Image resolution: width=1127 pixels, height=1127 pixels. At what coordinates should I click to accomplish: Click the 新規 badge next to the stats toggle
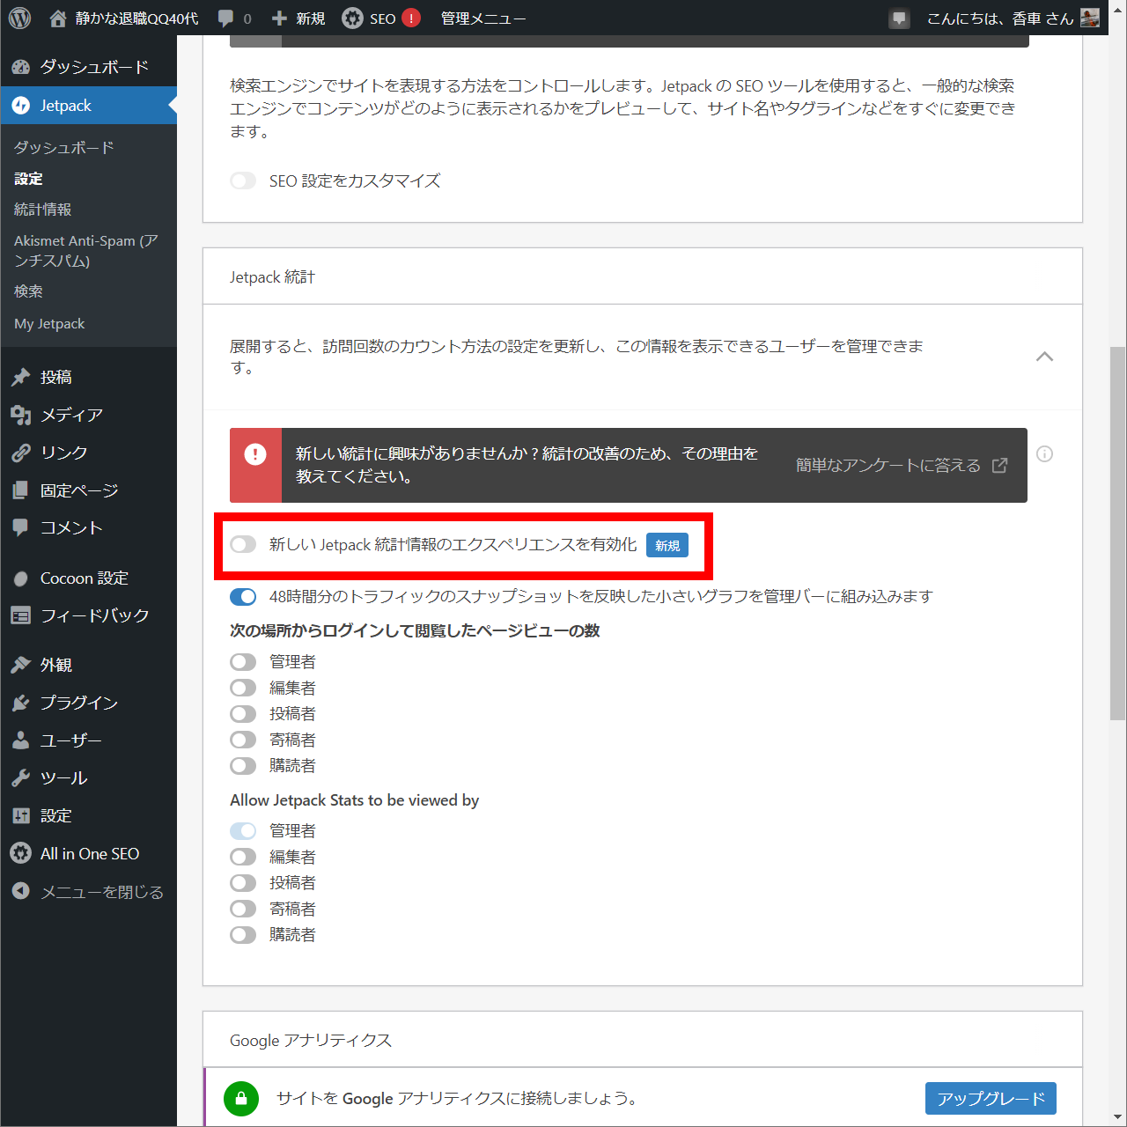coord(667,546)
